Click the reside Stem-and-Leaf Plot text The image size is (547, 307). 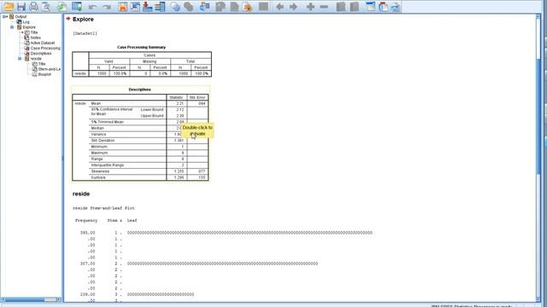click(x=103, y=208)
